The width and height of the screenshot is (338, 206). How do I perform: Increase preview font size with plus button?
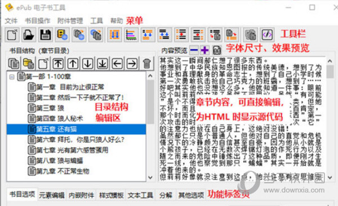click(205, 51)
